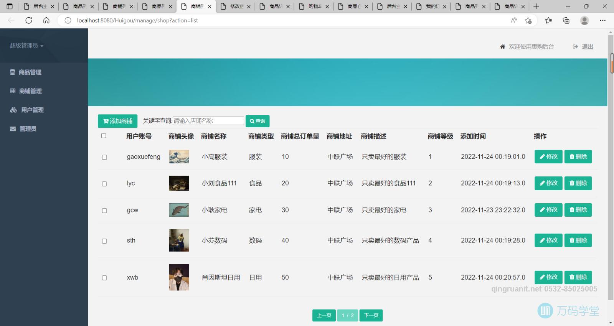Check the lyc row checkbox

[x=104, y=184]
